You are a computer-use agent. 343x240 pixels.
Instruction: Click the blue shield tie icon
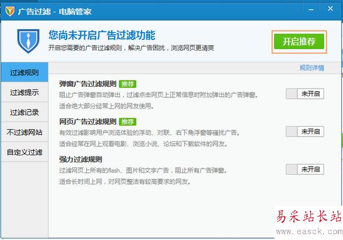tap(29, 41)
